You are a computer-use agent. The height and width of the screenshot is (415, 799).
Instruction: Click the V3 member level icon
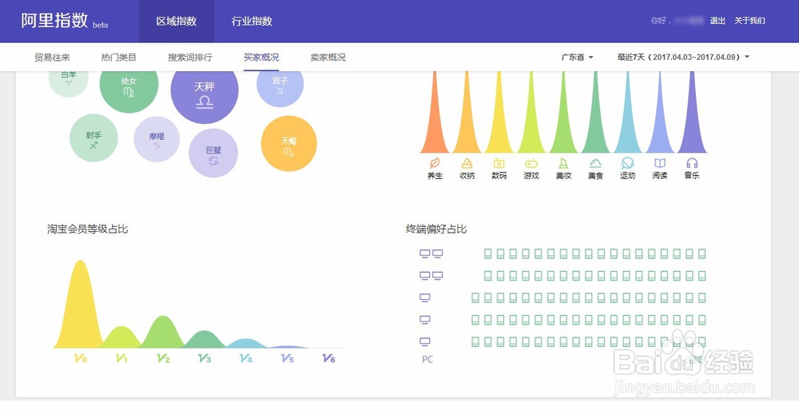205,358
